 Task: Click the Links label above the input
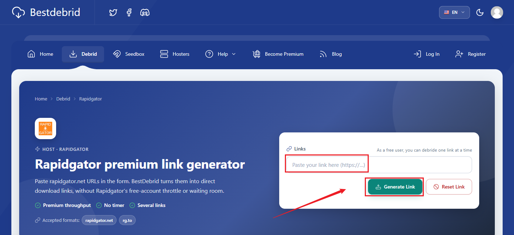click(x=300, y=149)
